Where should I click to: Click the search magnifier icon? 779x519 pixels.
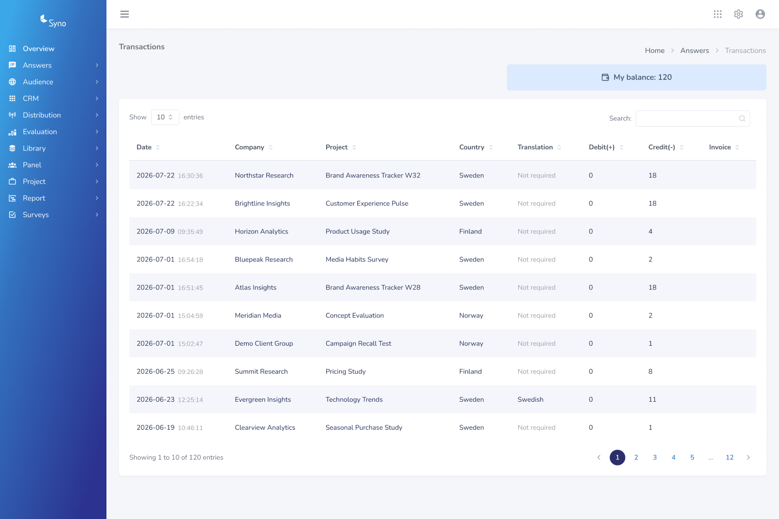pyautogui.click(x=742, y=119)
